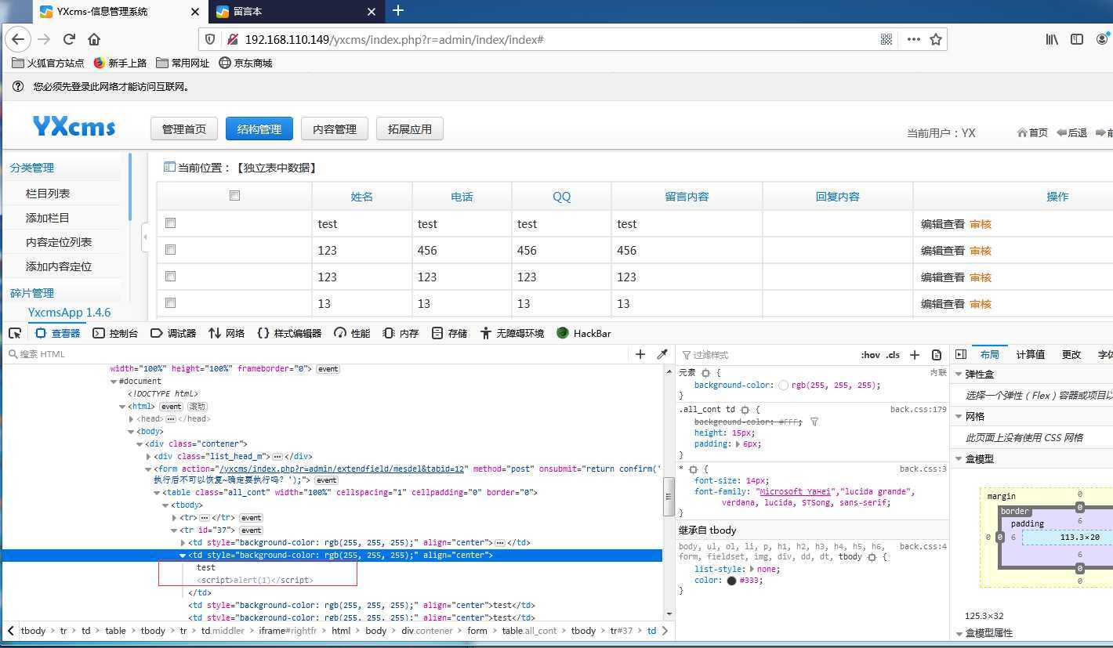The width and height of the screenshot is (1113, 648).
Task: Open 添加内容定位 in left menu
Action: [59, 266]
